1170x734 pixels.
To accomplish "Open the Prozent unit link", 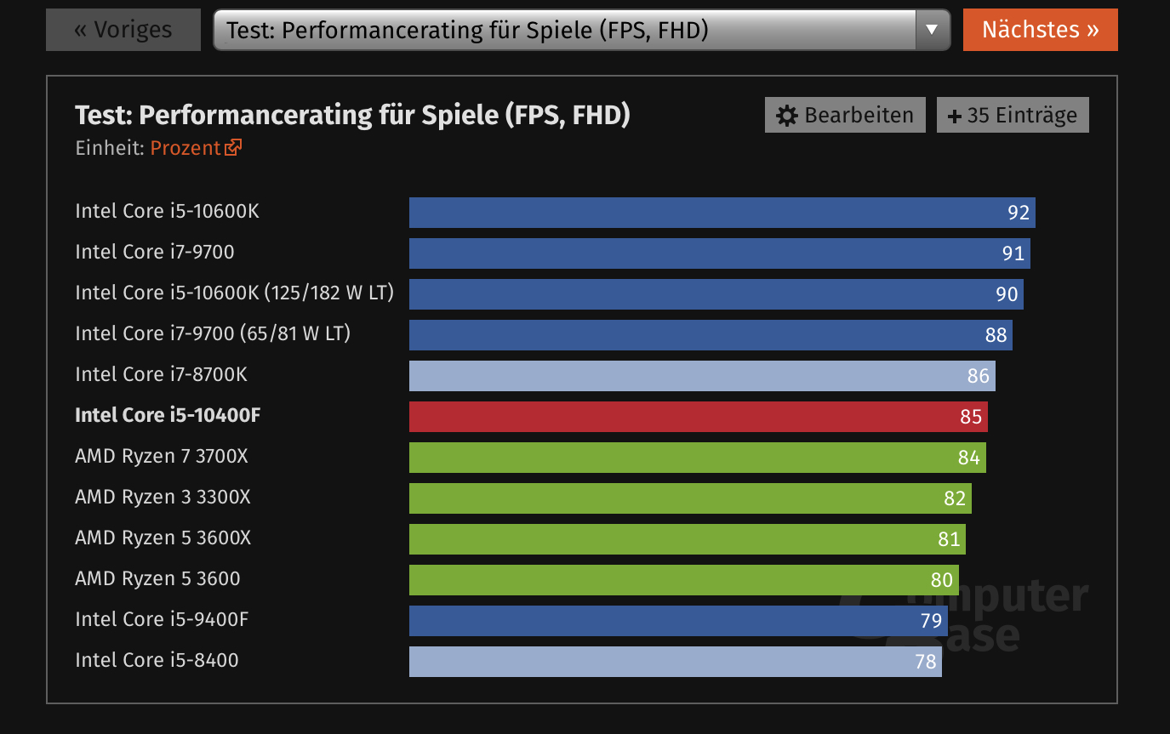I will tap(185, 148).
